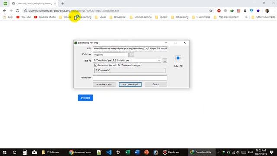Go forward in Chrome browser
This screenshot has width=277, height=156.
pyautogui.click(x=11, y=10)
